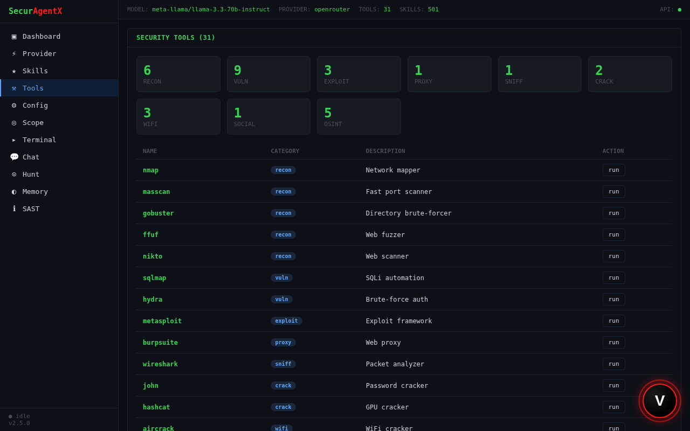Click the sniff badge for wireshark
The width and height of the screenshot is (690, 431).
coord(283,364)
